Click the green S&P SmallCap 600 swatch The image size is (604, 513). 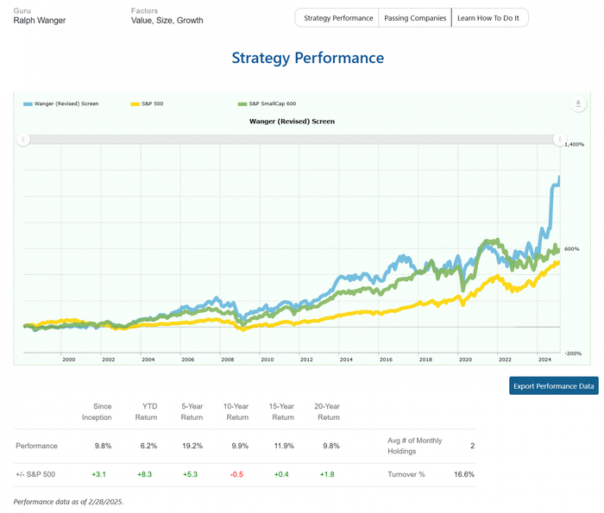[242, 103]
